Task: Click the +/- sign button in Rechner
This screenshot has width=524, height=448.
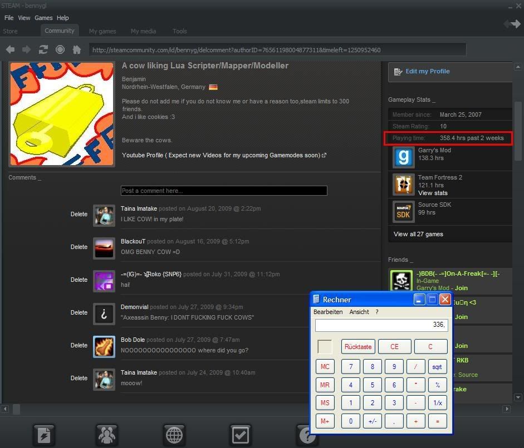Action: coord(373,421)
